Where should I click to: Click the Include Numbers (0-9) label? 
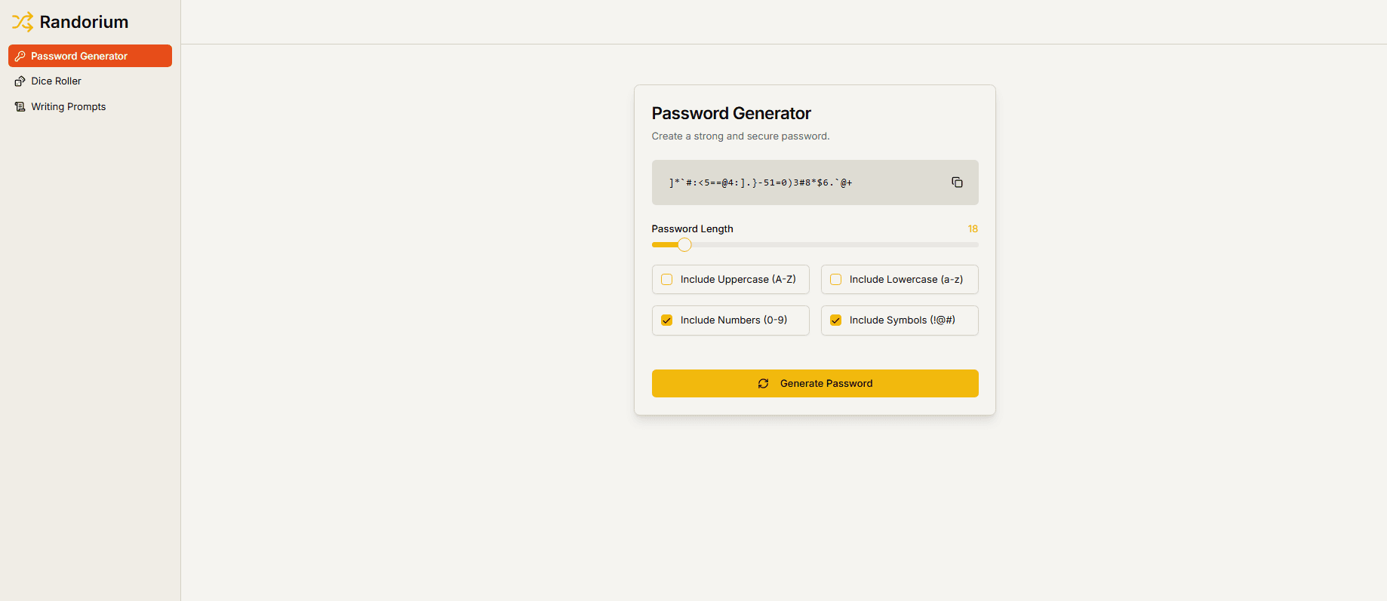coord(733,320)
